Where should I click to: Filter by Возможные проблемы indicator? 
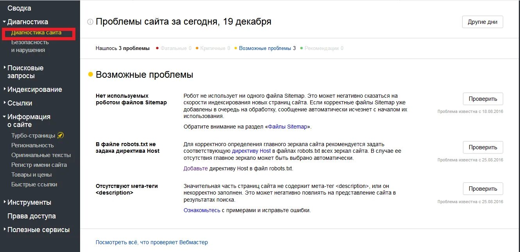pos(265,48)
